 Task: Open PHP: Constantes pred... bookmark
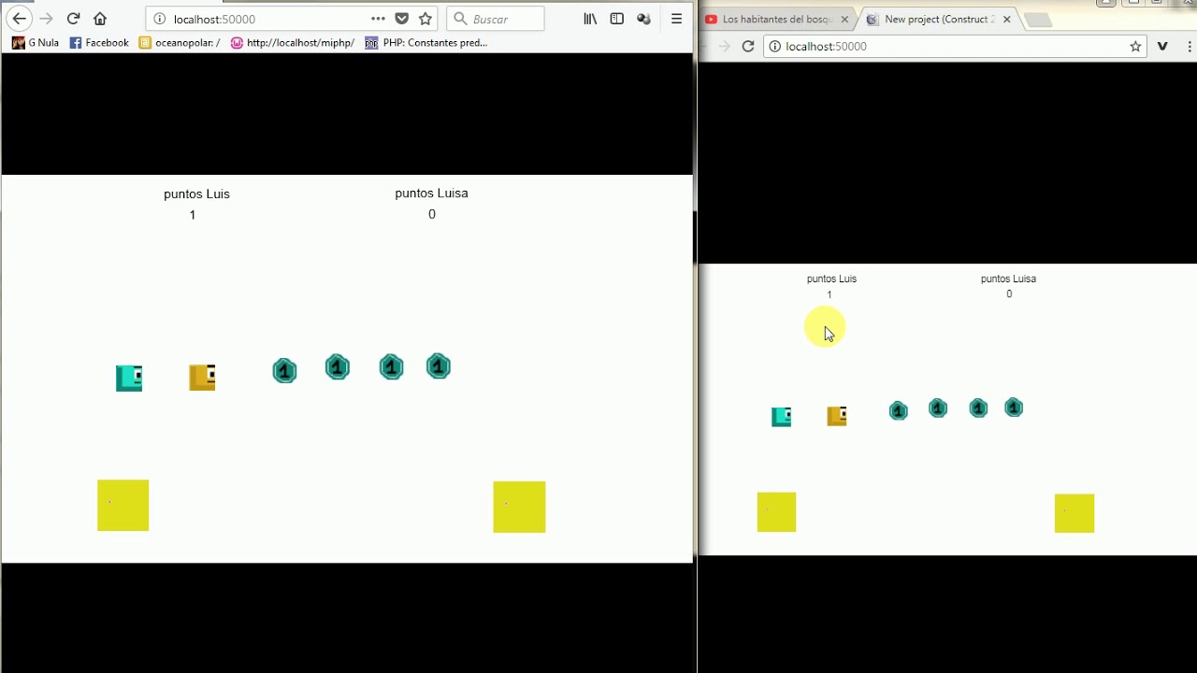(x=426, y=42)
